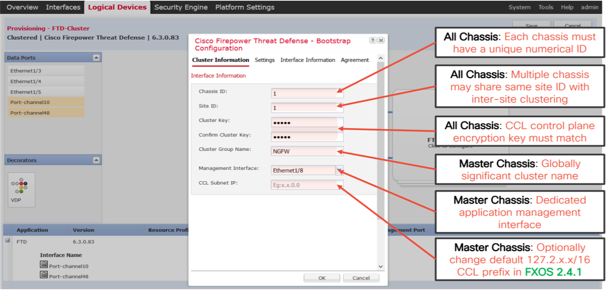
Task: Open the Security Engine tab
Action: point(182,7)
